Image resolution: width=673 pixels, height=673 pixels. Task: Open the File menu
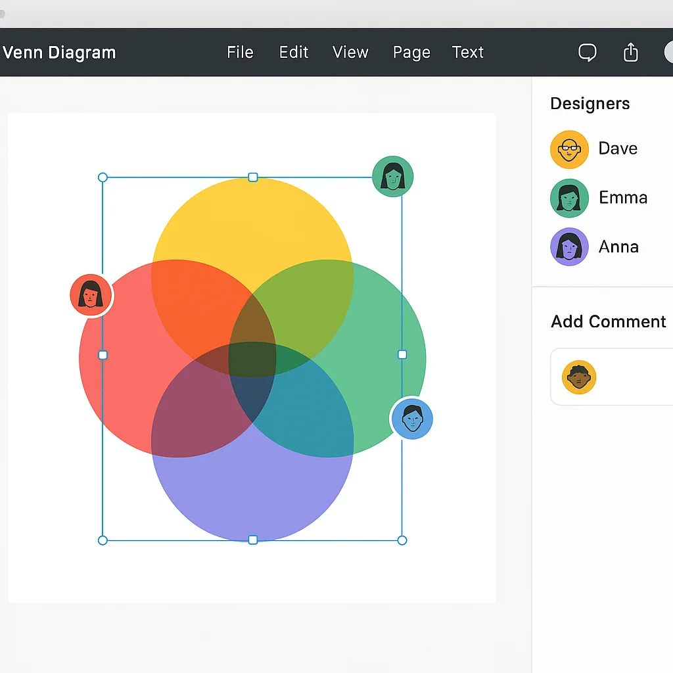240,52
